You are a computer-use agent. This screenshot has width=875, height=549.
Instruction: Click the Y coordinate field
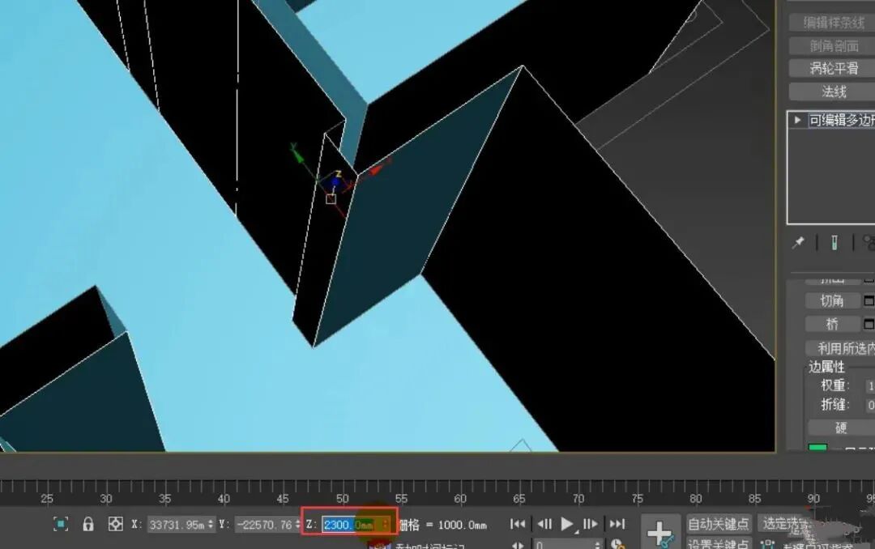click(264, 525)
